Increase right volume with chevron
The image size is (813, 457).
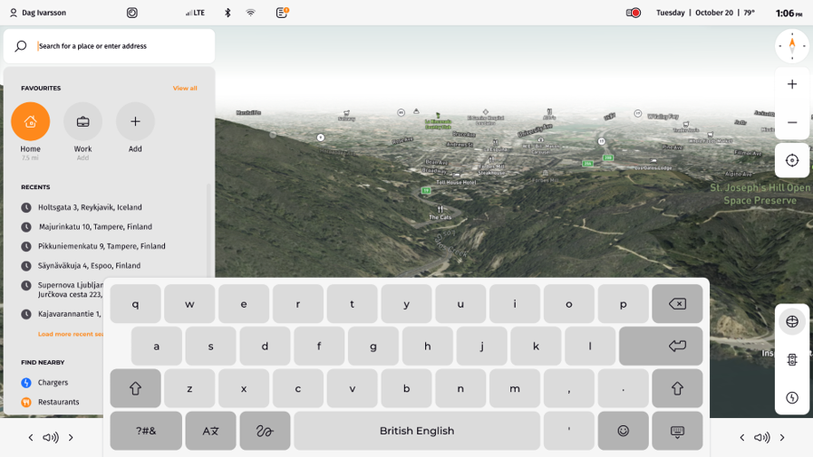click(x=782, y=438)
